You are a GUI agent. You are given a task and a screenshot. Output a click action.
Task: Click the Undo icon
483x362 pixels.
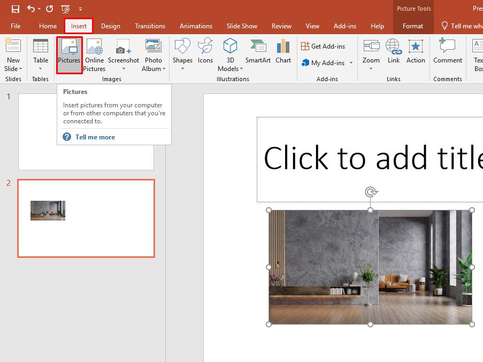click(x=30, y=9)
